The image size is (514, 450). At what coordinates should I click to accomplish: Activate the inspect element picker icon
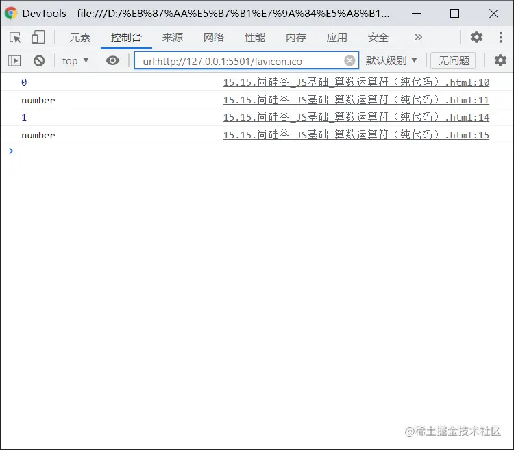(15, 38)
